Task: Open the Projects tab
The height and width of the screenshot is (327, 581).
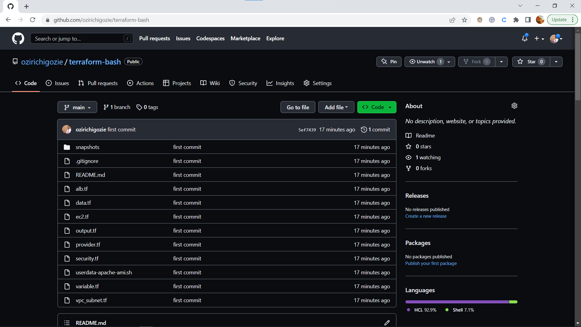Action: [177, 83]
